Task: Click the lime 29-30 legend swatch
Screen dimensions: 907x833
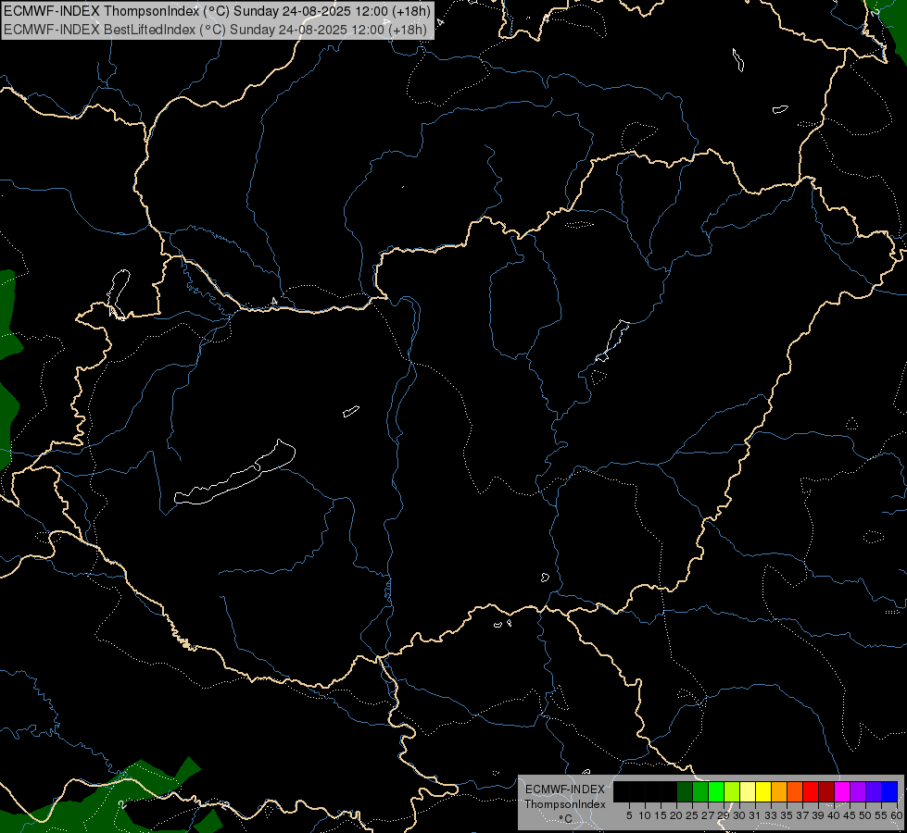Action: (x=732, y=791)
